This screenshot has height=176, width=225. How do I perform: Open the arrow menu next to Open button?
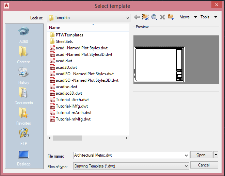point(216,155)
